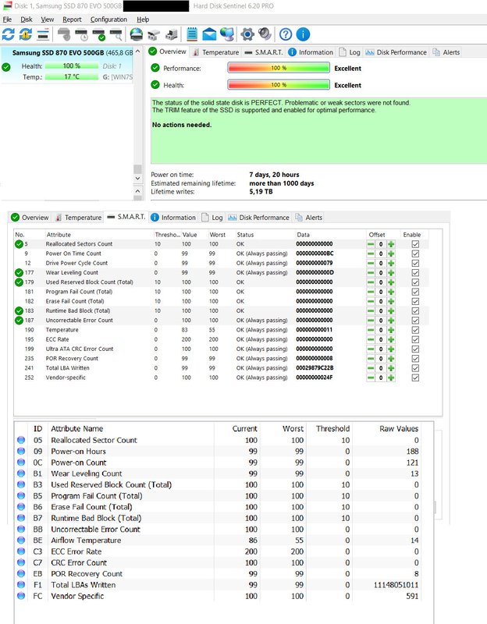This screenshot has width=487, height=624.
Task: Click green status icon beside Health overview
Action: 155,85
